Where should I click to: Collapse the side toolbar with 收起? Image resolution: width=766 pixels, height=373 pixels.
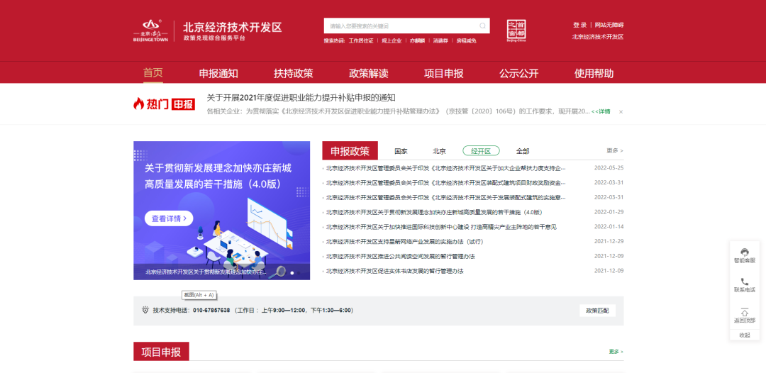click(x=745, y=335)
